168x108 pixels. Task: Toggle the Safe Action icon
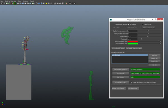click(x=30, y=3)
